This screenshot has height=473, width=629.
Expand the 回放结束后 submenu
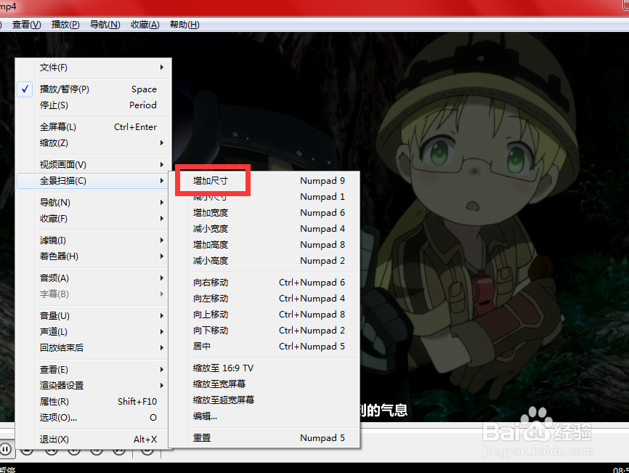click(94, 347)
